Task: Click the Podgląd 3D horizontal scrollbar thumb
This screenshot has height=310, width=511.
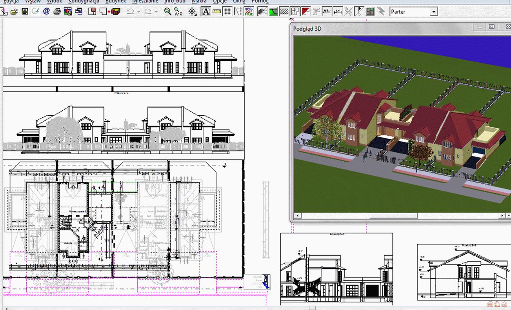Action: click(393, 215)
